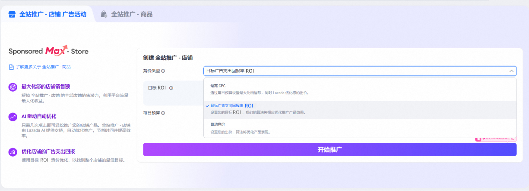Click the AI 驱动自动优化 heading
529x191 pixels.
click(x=39, y=116)
